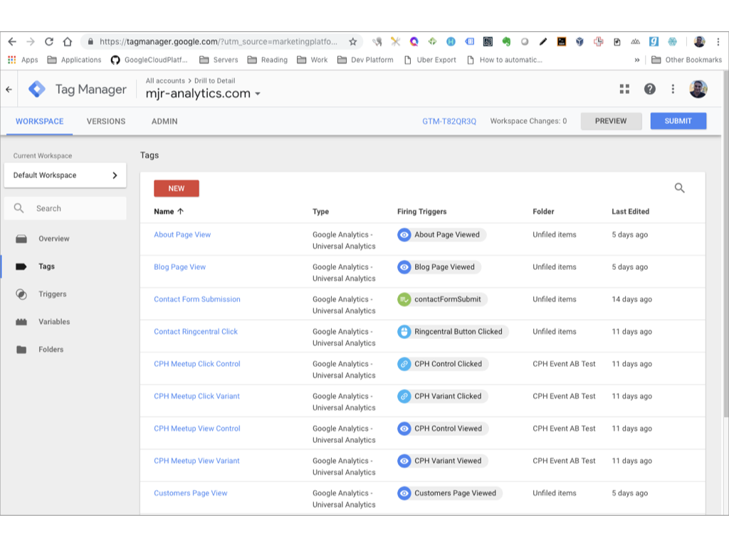Click the Folder column header
Viewport: 729px width, 547px height.
point(543,211)
